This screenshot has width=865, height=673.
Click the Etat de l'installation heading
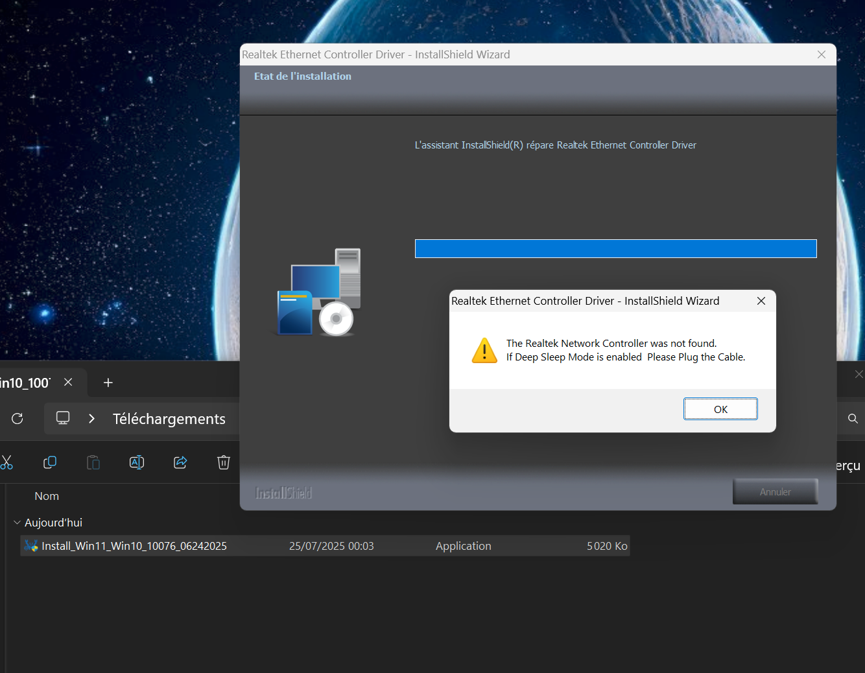click(x=303, y=76)
